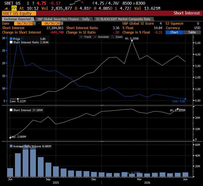Click the tallest volume bar below the Average Daily Volume legend
203x186 pixels.
(25, 161)
